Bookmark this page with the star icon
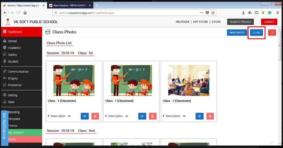Screen dimensions: 283x148 point(213,13)
